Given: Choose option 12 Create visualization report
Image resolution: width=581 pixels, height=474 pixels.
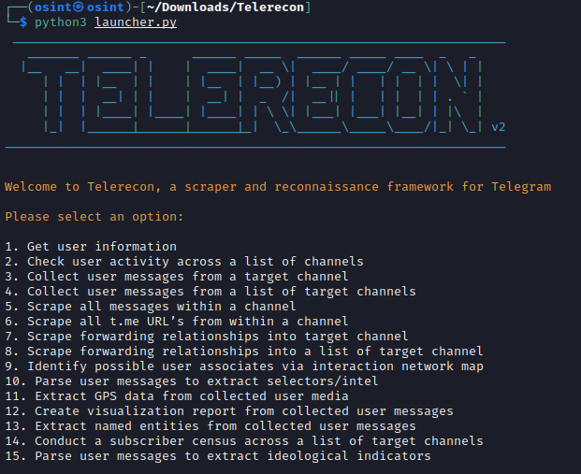Looking at the screenshot, I should click(228, 411).
